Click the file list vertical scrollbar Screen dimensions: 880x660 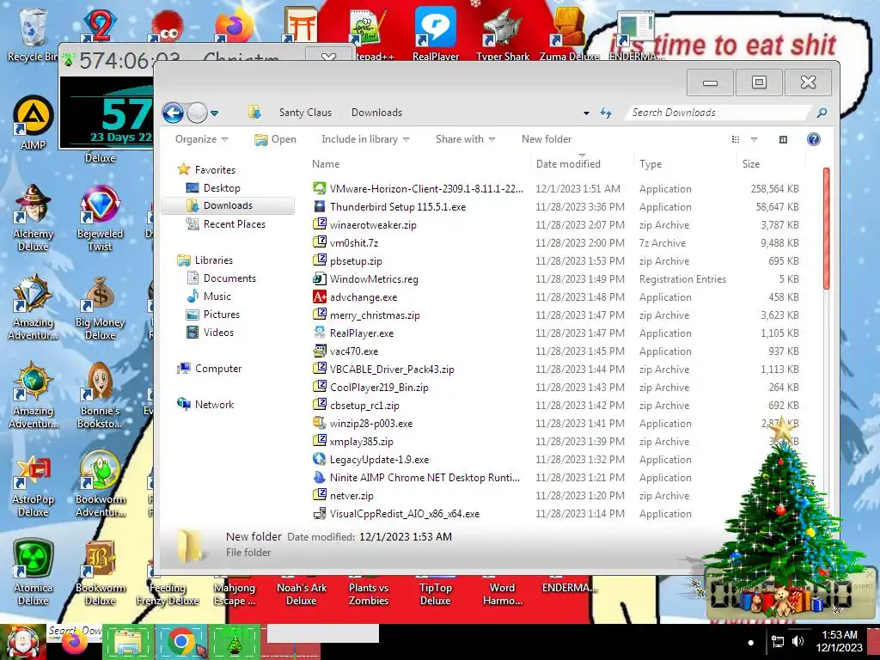(x=826, y=228)
